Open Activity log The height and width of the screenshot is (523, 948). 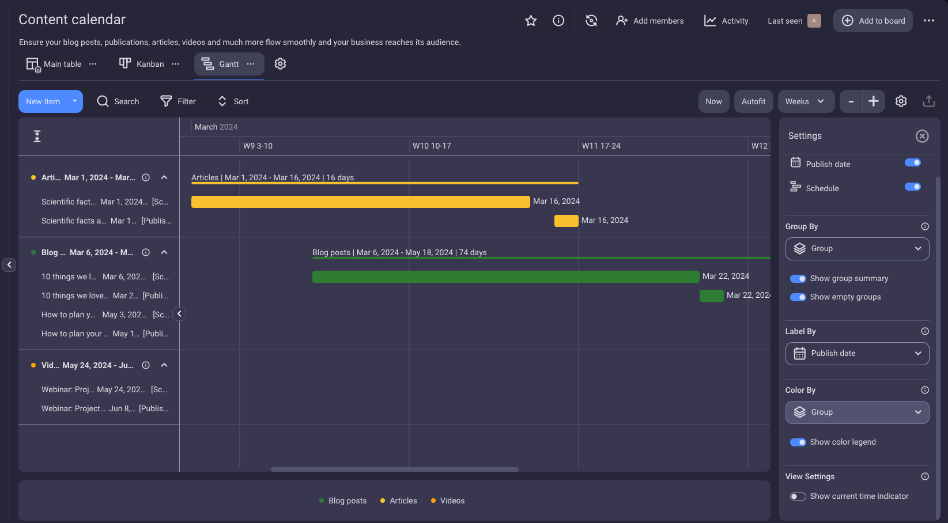[726, 21]
